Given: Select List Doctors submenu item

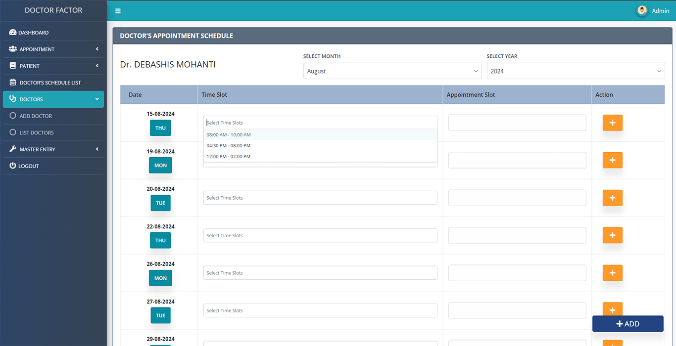Looking at the screenshot, I should [x=37, y=132].
